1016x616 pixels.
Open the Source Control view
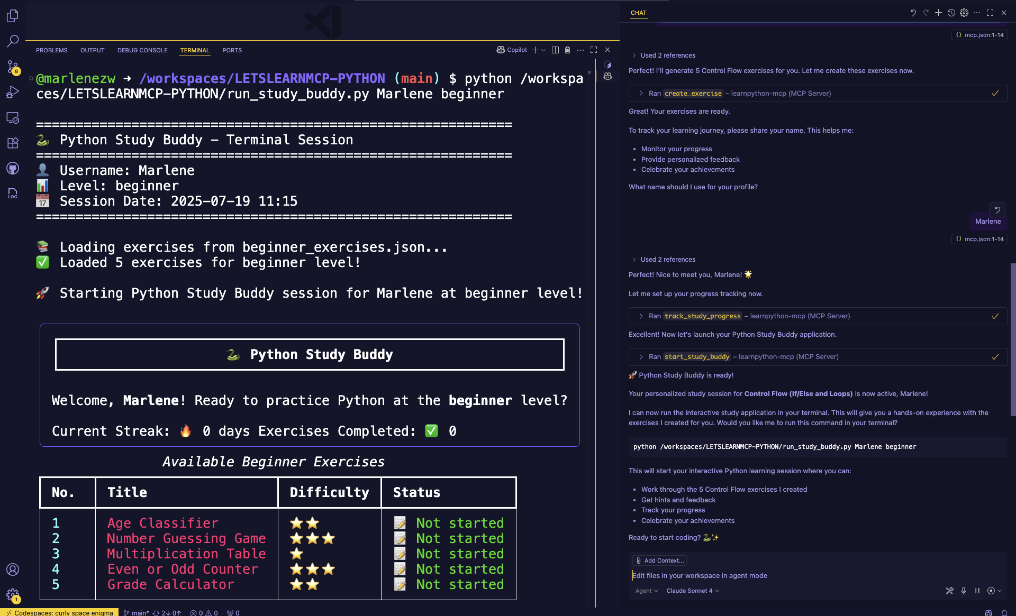12,67
